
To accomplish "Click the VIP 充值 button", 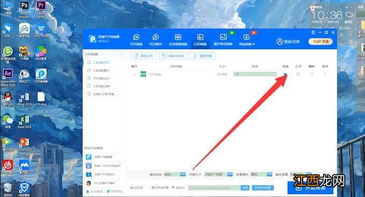I will (320, 41).
